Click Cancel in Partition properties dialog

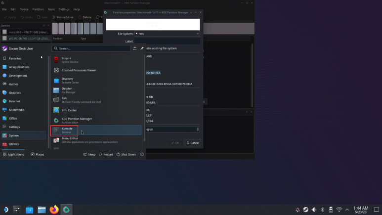coord(193,143)
